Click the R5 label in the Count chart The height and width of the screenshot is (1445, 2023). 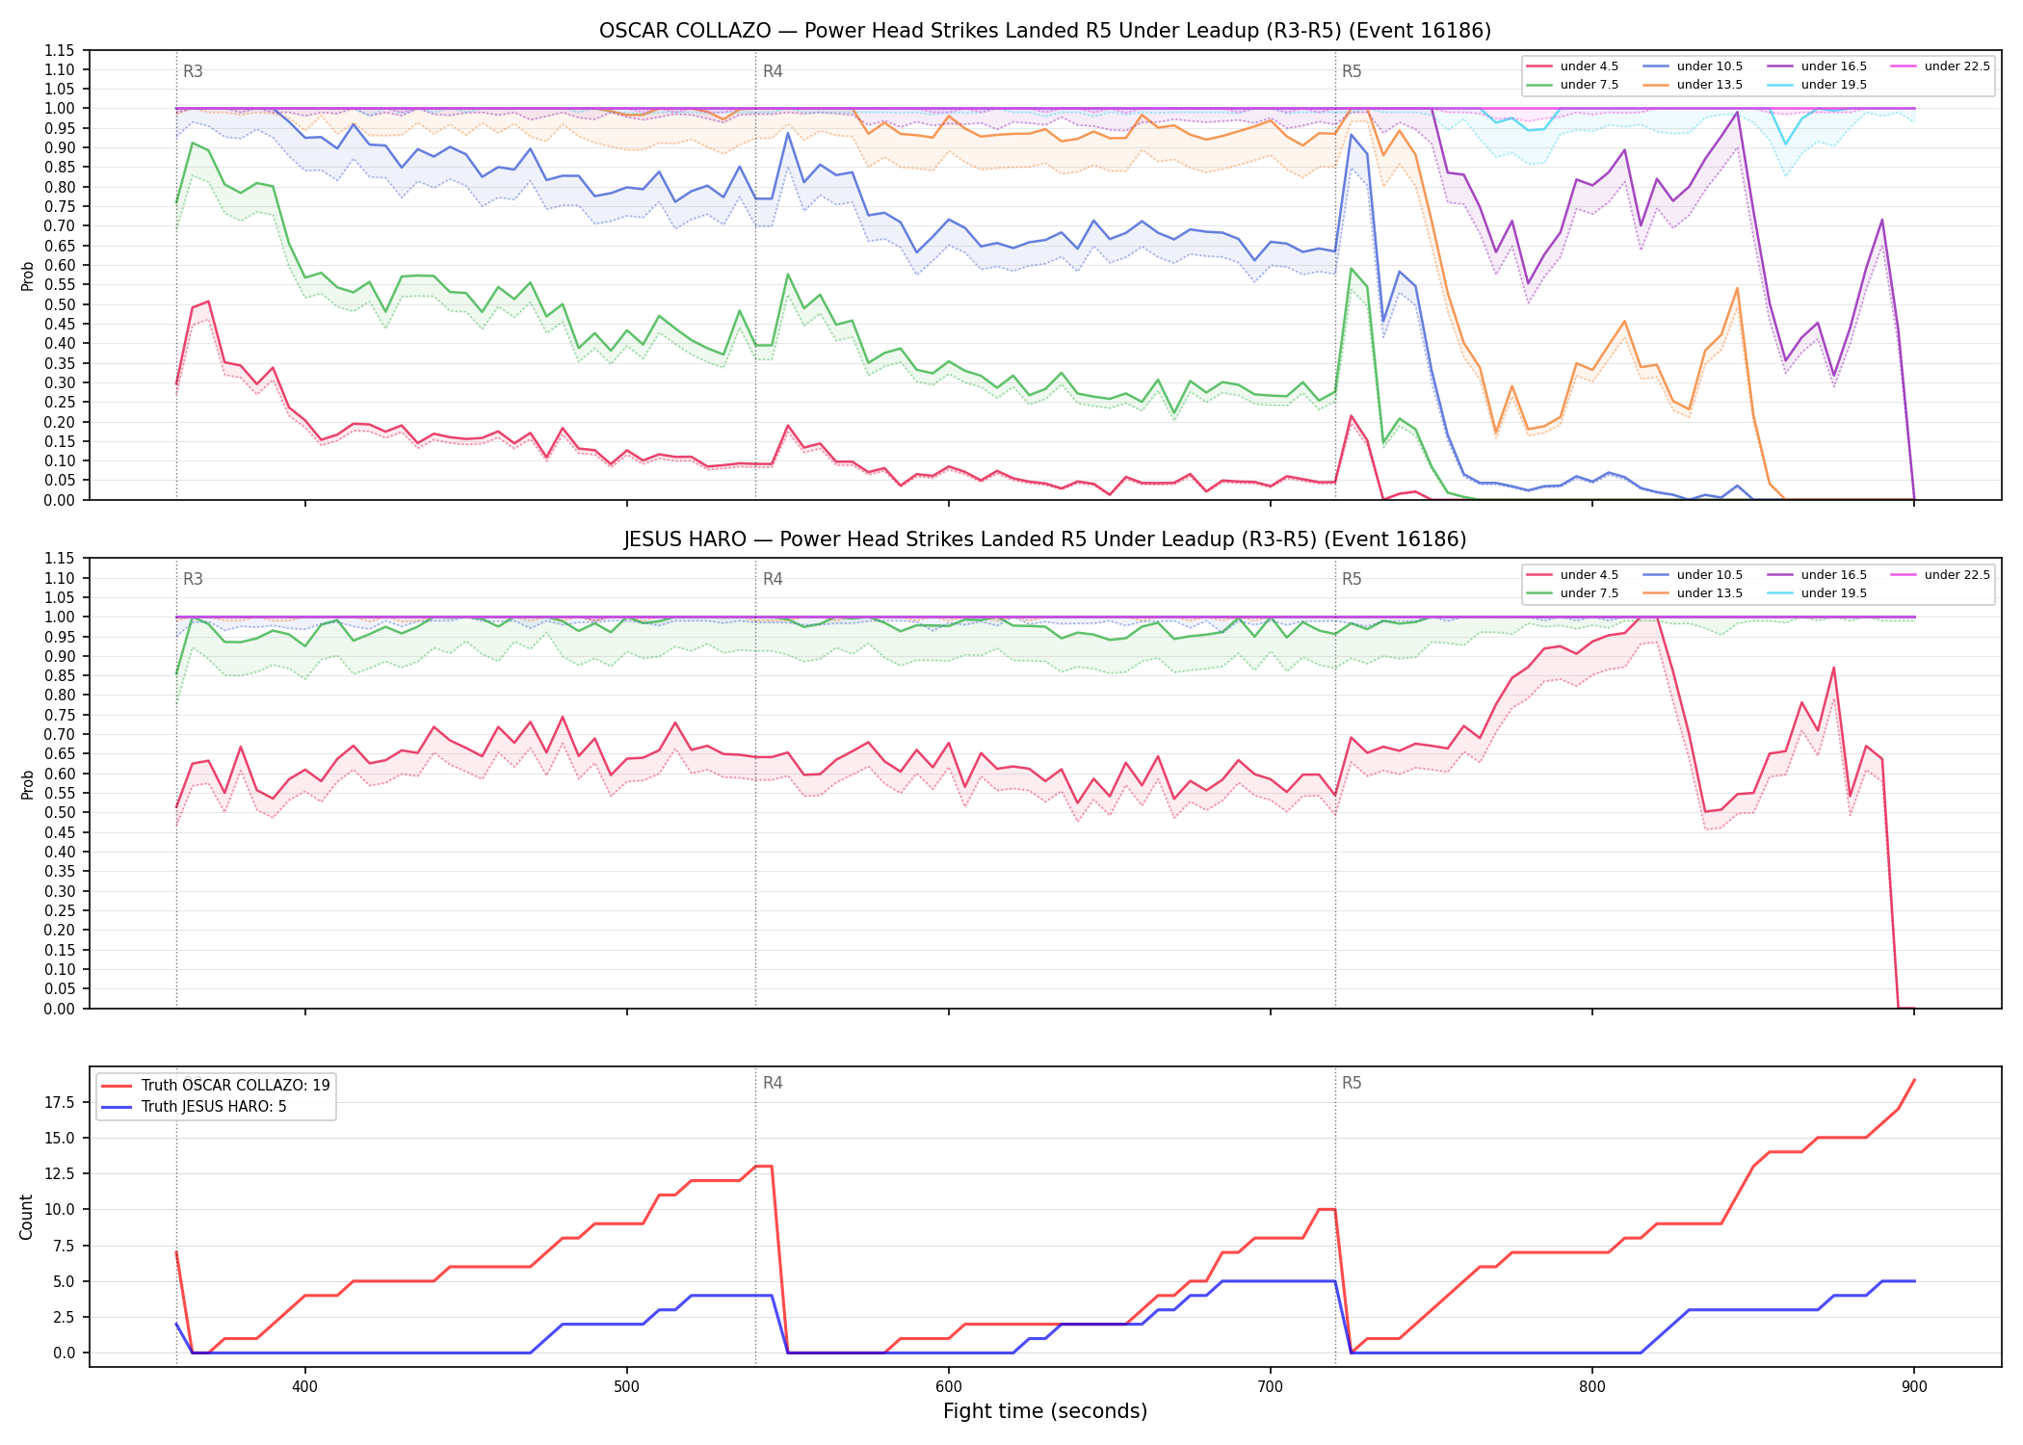1352,1083
